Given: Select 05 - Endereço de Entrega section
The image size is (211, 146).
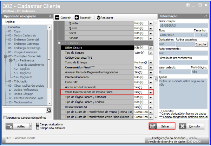Looking at the screenshot, I should (x=24, y=48).
